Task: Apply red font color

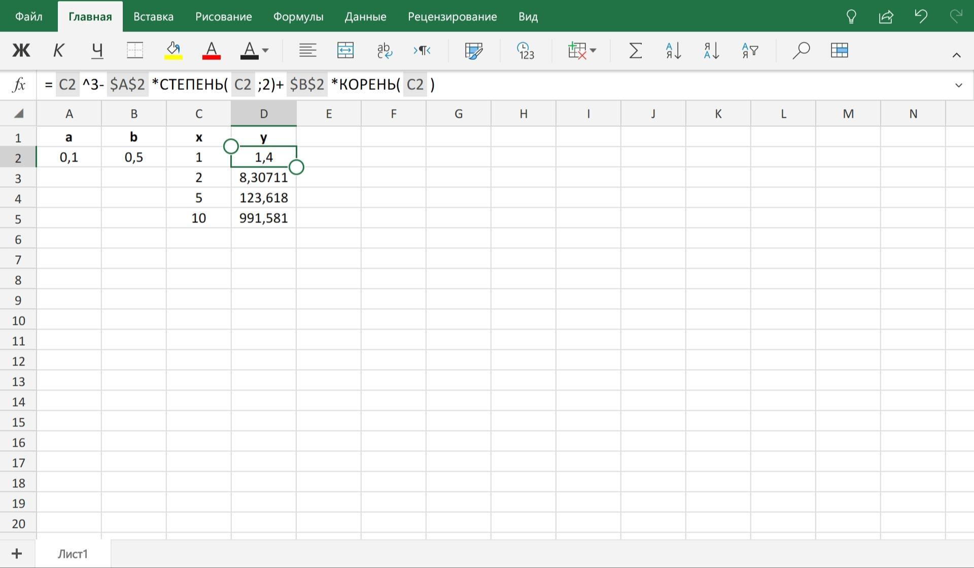Action: tap(211, 50)
